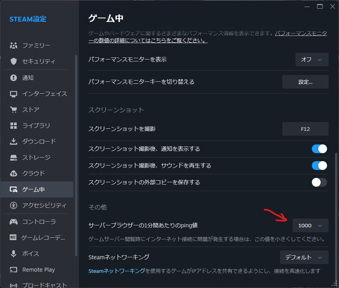The image size is (339, 288).
Task: Toggle スクリーンショット撮影後、サウンドを再生する switch
Action: [x=319, y=166]
